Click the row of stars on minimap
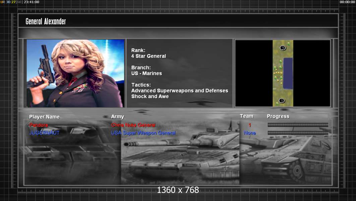The height and width of the screenshot is (201, 356). [x=278, y=73]
